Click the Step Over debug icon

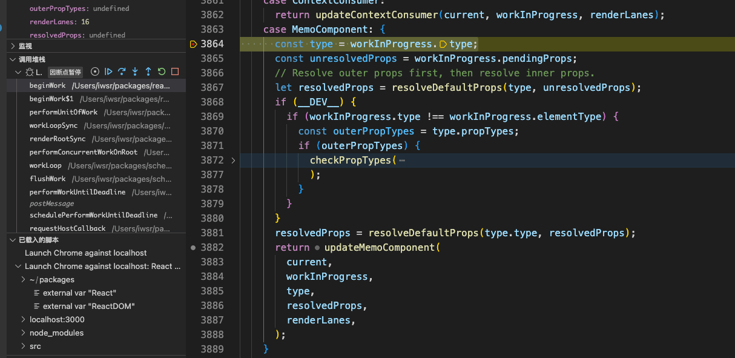tap(122, 71)
